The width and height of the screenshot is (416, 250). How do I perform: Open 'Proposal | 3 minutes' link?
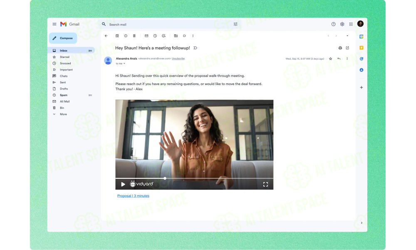click(133, 196)
